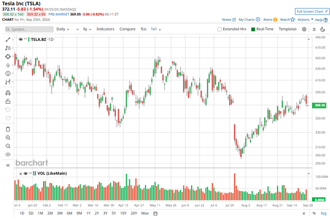Zoom out with magnifier minus icon
This screenshot has width=330, height=224.
pyautogui.click(x=8, y=146)
